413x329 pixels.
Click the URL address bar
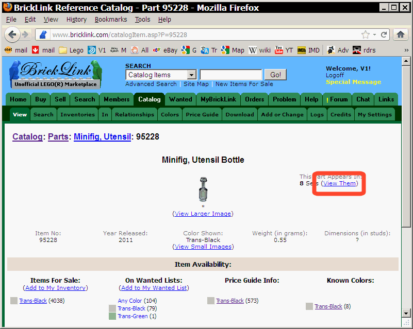[205, 34]
